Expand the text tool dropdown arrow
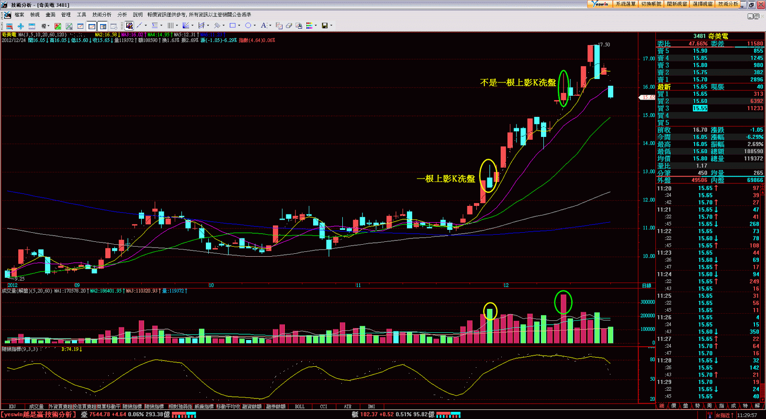The image size is (766, 419). pos(270,26)
